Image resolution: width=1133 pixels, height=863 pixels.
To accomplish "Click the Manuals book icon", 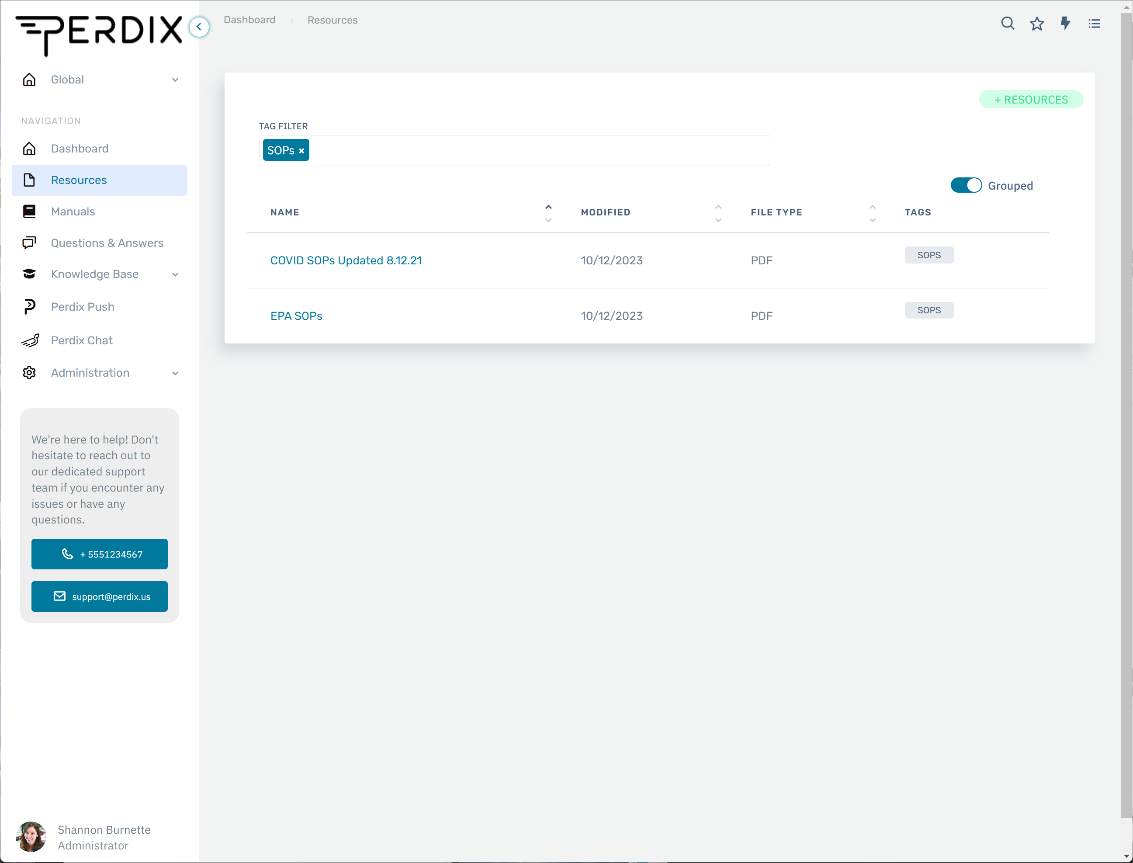I will pyautogui.click(x=29, y=211).
